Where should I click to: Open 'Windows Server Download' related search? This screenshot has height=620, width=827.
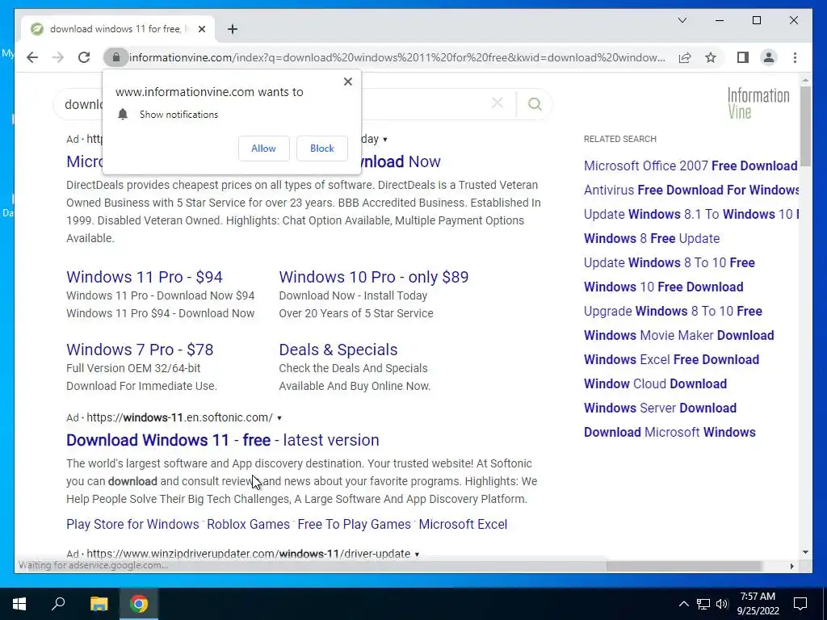point(660,408)
